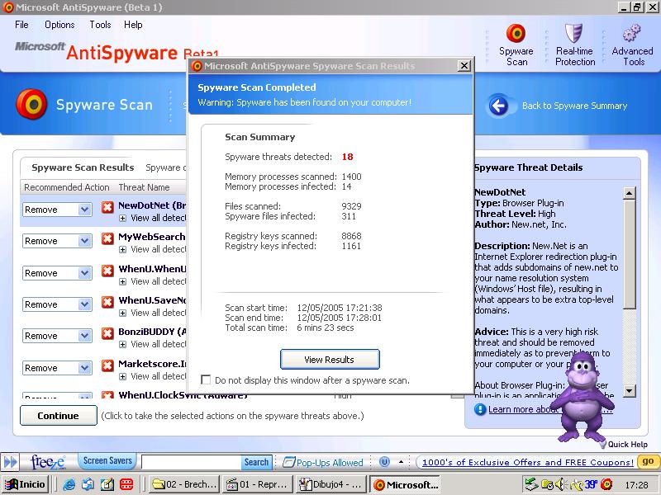
Task: Click the red quick launch icon
Action: click(x=126, y=484)
